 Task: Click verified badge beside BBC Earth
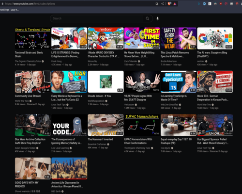(62, 192)
